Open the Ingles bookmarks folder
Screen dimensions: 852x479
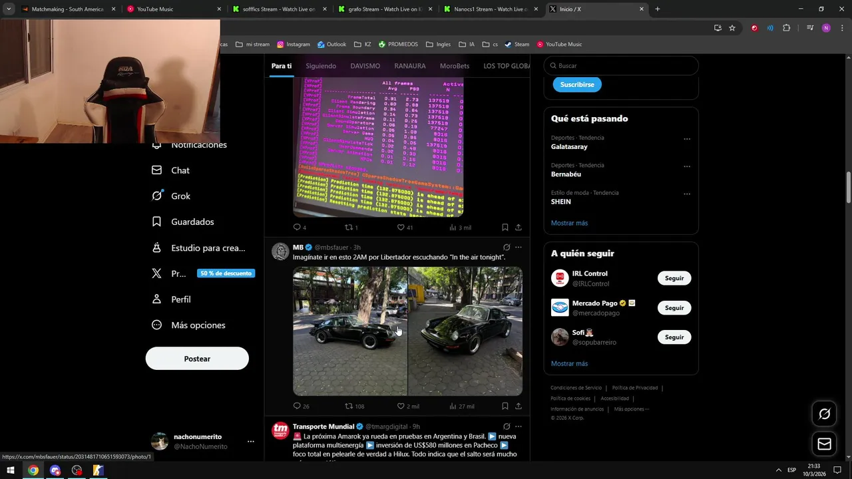coord(438,45)
